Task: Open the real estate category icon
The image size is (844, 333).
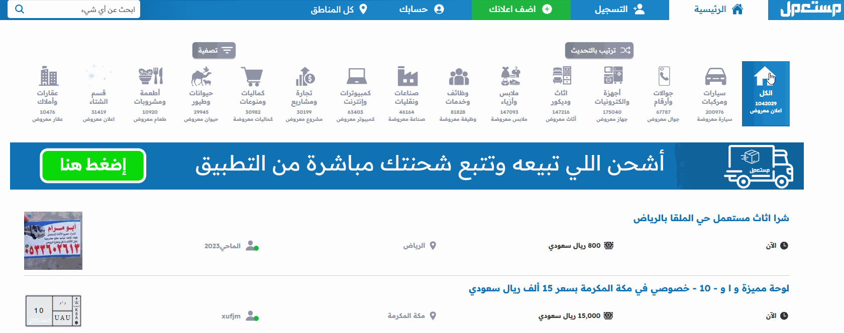Action: coord(48,77)
